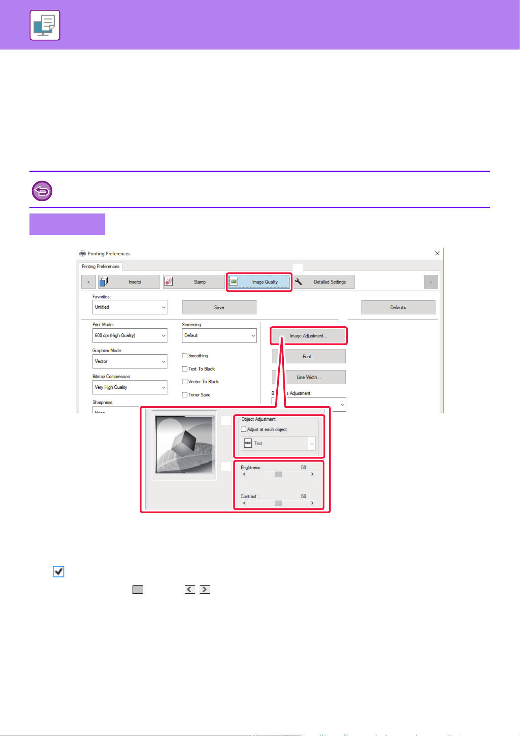Check the Adjust at each object option
The width and height of the screenshot is (520, 736).
point(244,429)
